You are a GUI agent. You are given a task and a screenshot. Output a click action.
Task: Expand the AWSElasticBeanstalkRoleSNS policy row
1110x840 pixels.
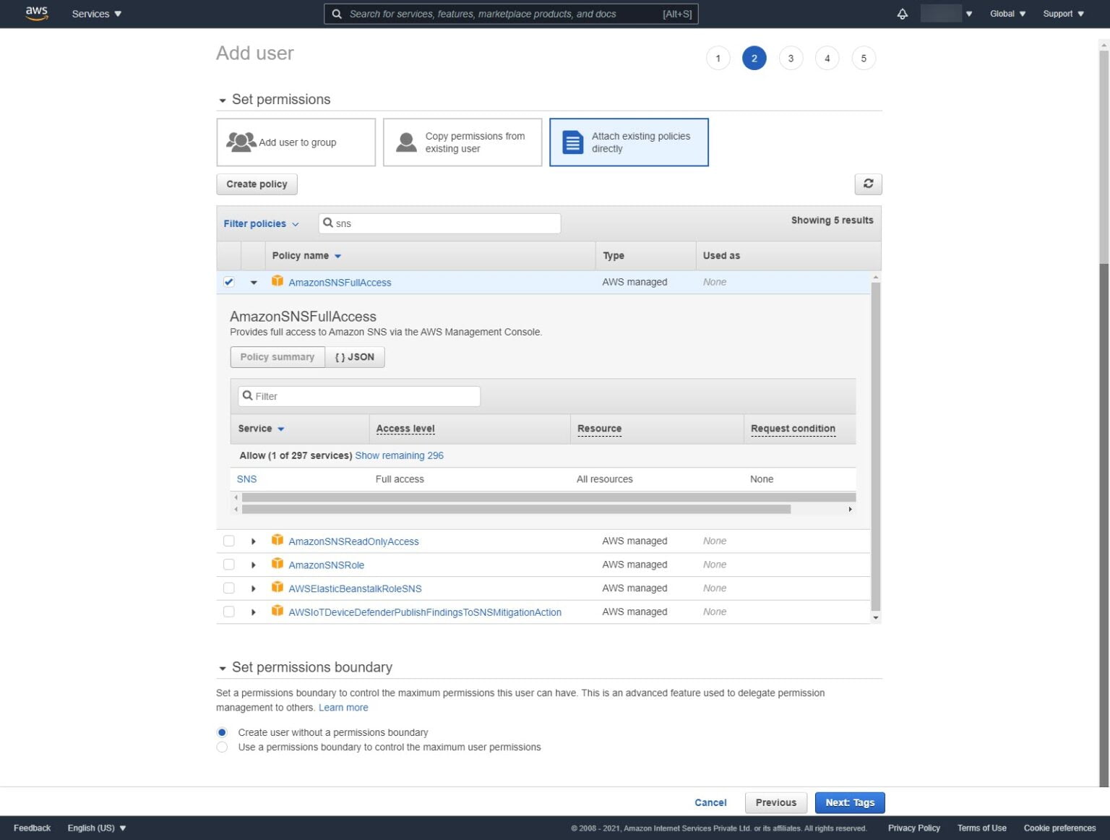click(253, 588)
